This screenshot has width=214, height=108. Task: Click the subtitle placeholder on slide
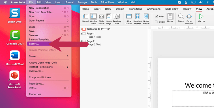(x=193, y=98)
